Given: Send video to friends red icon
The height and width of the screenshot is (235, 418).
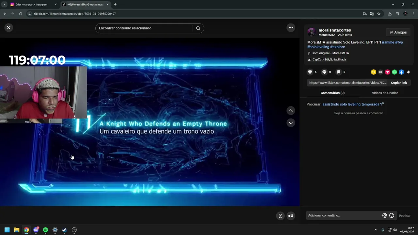Looking at the screenshot, I should point(388,72).
